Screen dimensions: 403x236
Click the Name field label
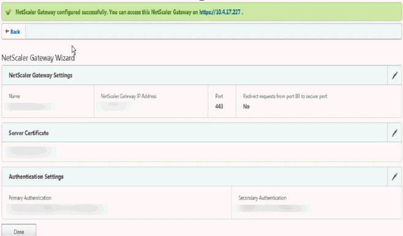click(x=14, y=96)
